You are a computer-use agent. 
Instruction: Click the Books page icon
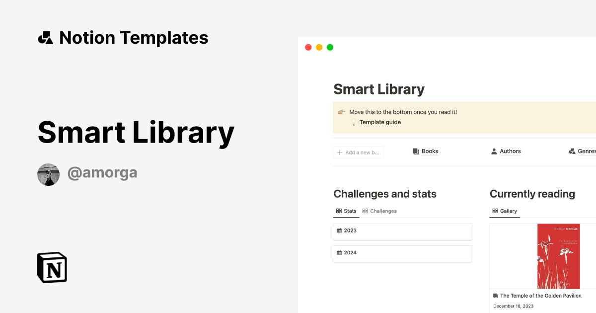pos(416,152)
